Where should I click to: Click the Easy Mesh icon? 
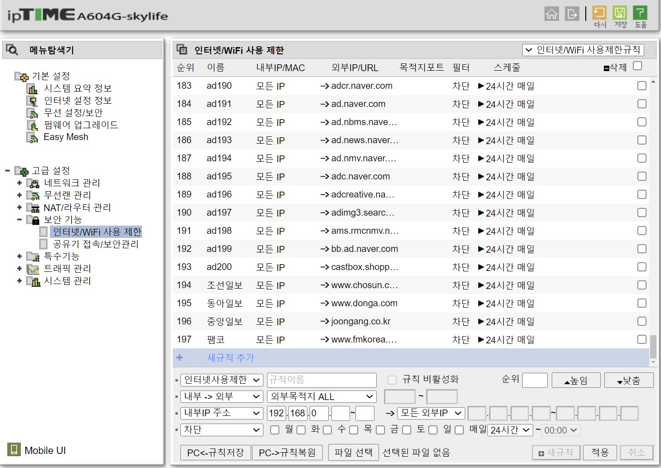(33, 137)
